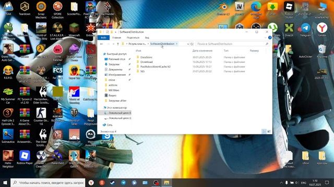Select the SLS folder
Screen dimensions: 334x187
click(142, 71)
